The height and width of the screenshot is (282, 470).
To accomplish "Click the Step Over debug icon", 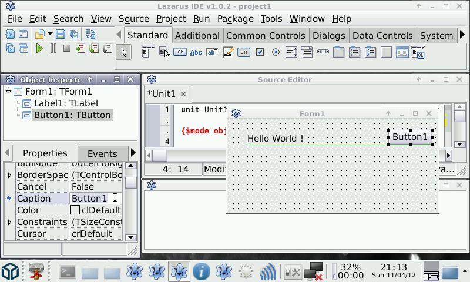I will 94,48.
